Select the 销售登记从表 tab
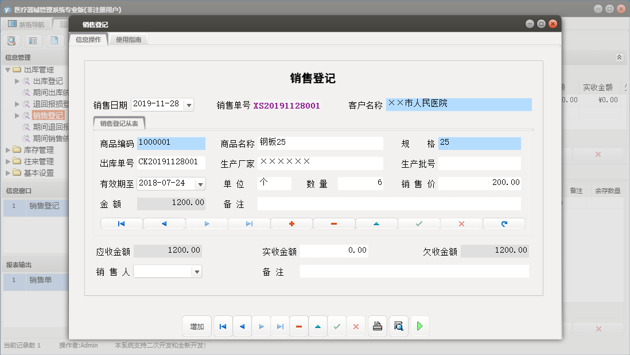The height and width of the screenshot is (355, 630). (119, 122)
